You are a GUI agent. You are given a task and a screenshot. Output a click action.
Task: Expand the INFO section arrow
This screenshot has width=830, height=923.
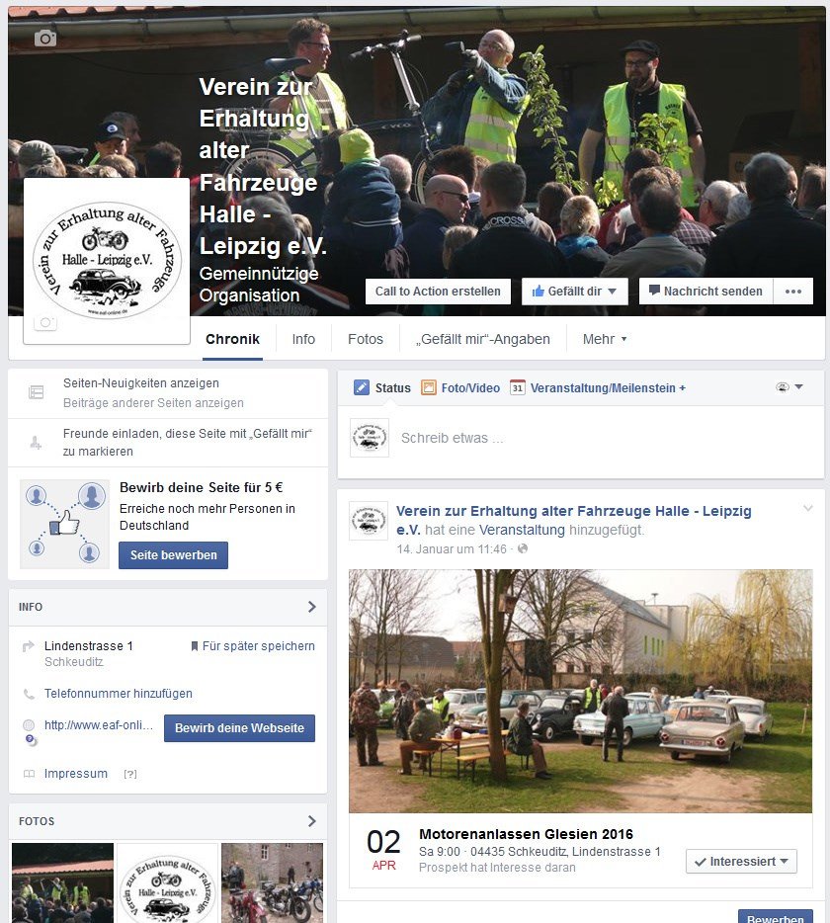click(x=312, y=607)
